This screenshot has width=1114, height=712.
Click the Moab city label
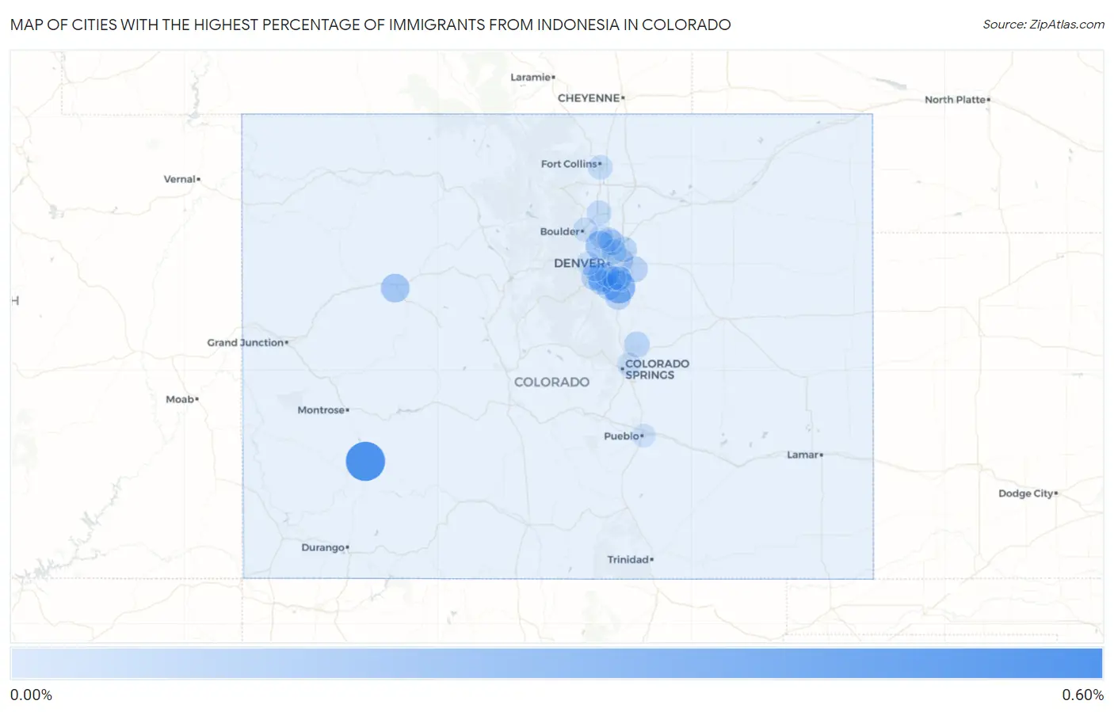[x=180, y=399]
